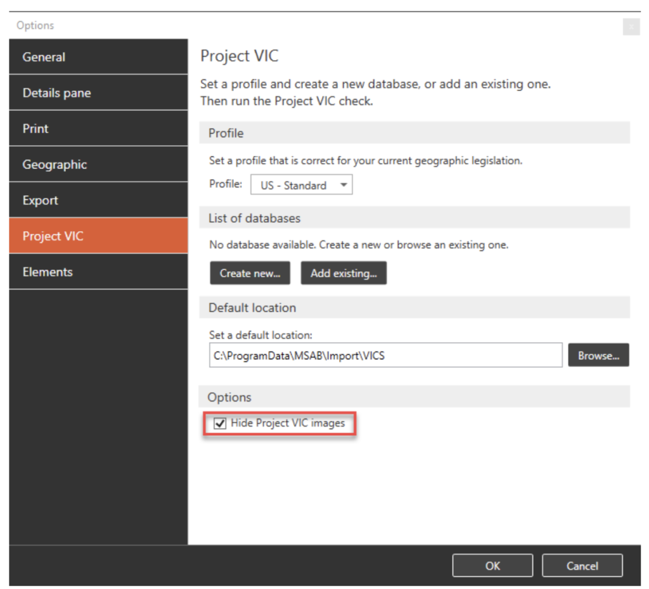649x589 pixels.
Task: Click the default location path field
Action: [x=386, y=355]
